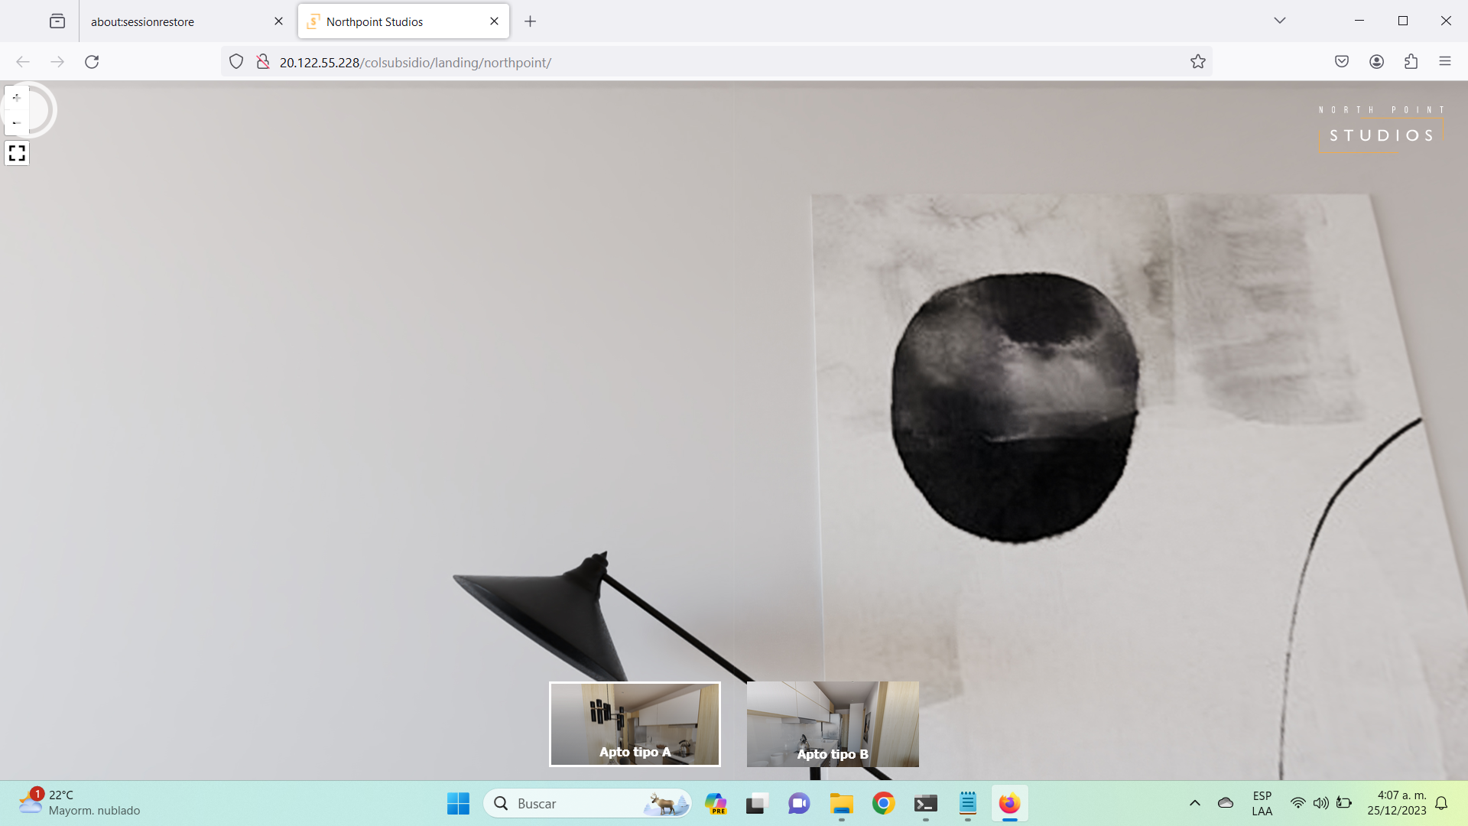The width and height of the screenshot is (1468, 826).
Task: Select the Apto tipo B thumbnail
Action: tap(833, 724)
